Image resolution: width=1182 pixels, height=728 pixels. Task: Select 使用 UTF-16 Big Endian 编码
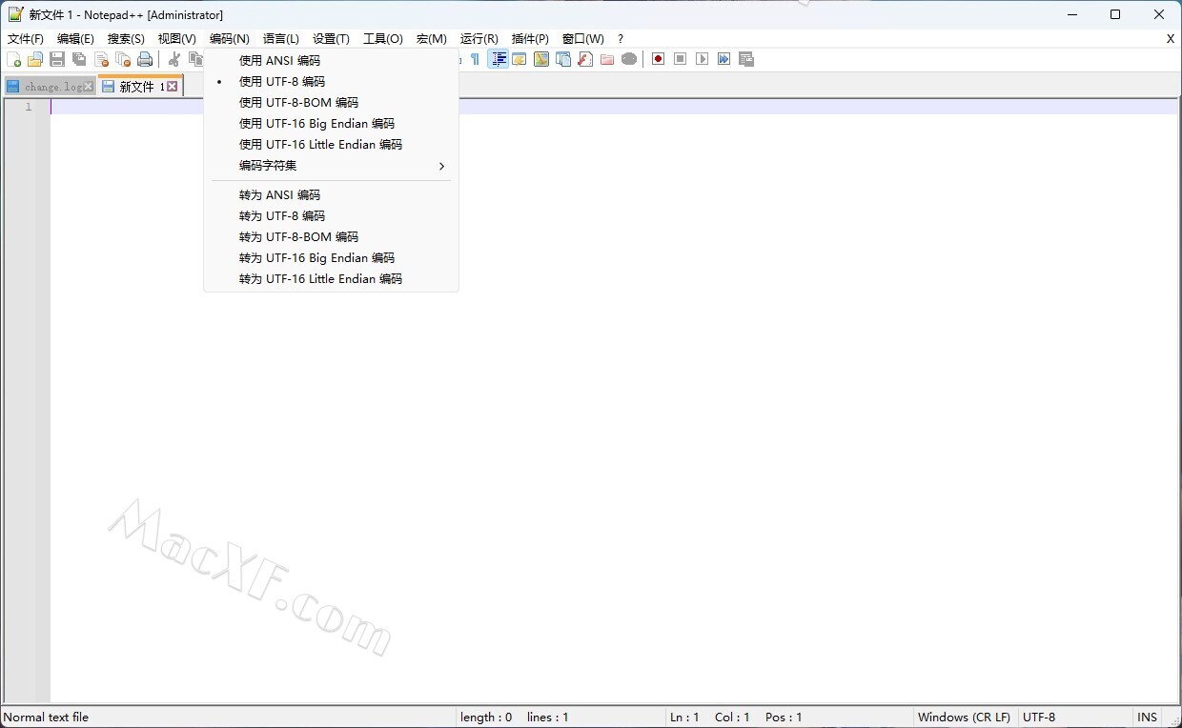coord(331,124)
